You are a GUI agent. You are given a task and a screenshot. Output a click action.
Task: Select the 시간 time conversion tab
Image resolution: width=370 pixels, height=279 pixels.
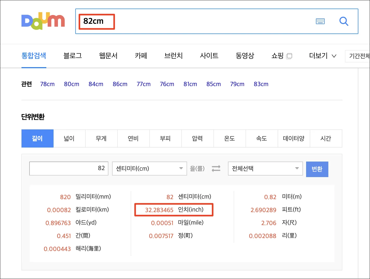(x=326, y=138)
